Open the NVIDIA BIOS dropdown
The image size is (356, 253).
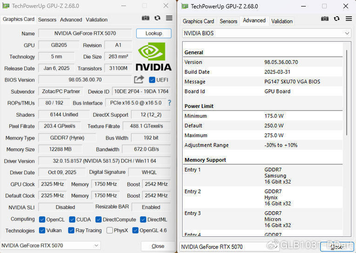pos(266,33)
